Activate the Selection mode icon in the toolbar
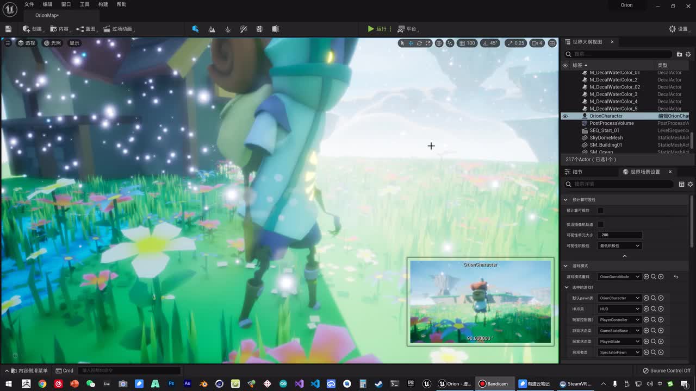This screenshot has width=696, height=391. click(196, 29)
